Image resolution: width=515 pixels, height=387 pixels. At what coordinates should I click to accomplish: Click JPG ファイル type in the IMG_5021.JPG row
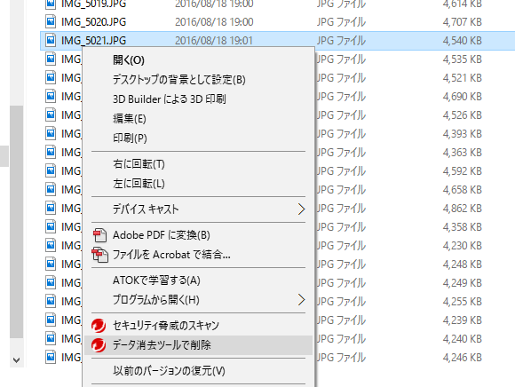click(341, 41)
